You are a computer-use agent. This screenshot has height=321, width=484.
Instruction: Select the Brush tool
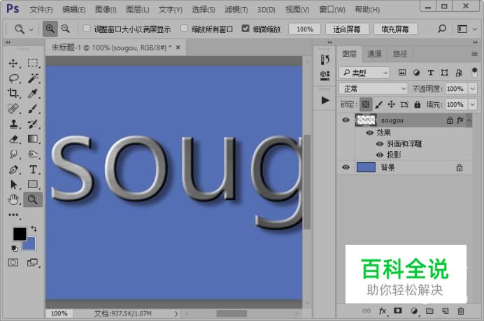33,108
